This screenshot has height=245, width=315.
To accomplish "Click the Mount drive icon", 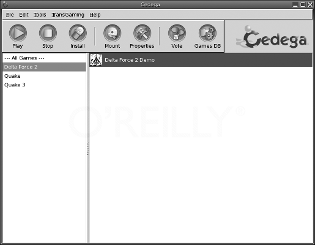I will click(x=113, y=33).
